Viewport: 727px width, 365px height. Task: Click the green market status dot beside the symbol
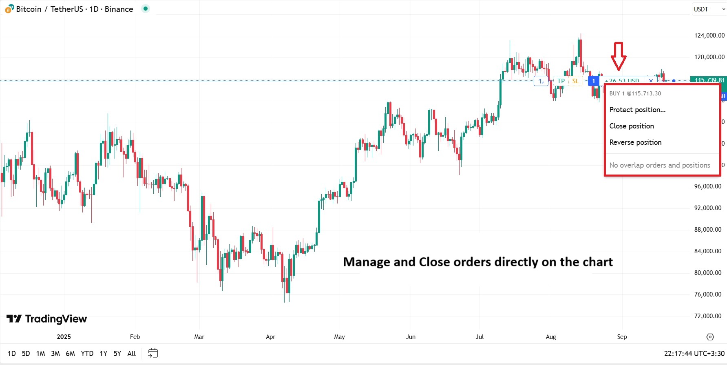click(145, 9)
